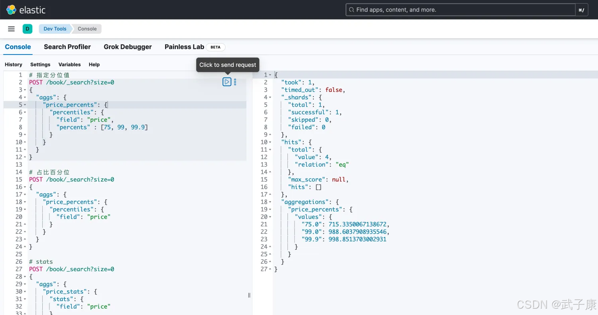This screenshot has width=598, height=315.
Task: Focus the Find apps search field
Action: (458, 10)
